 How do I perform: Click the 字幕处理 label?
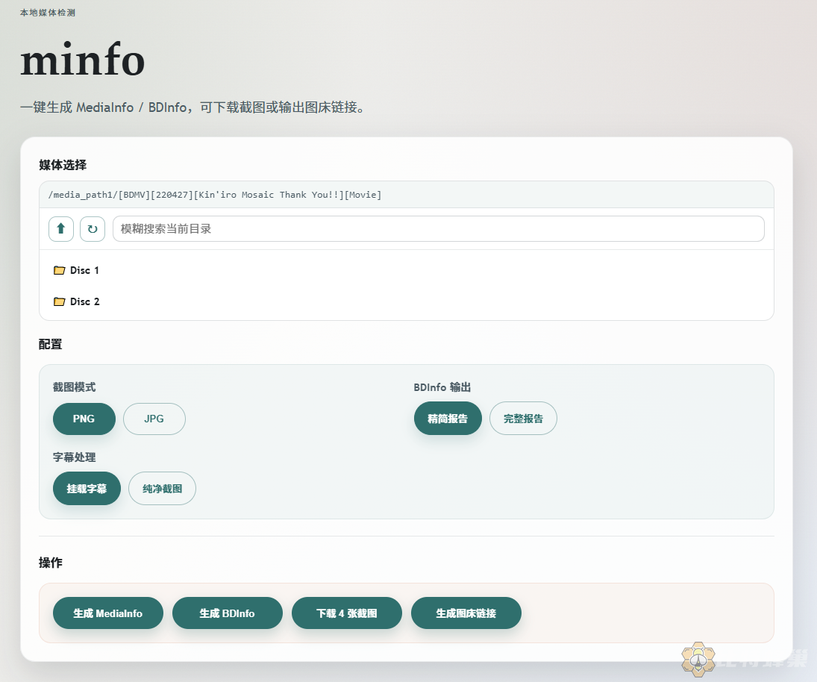(74, 457)
